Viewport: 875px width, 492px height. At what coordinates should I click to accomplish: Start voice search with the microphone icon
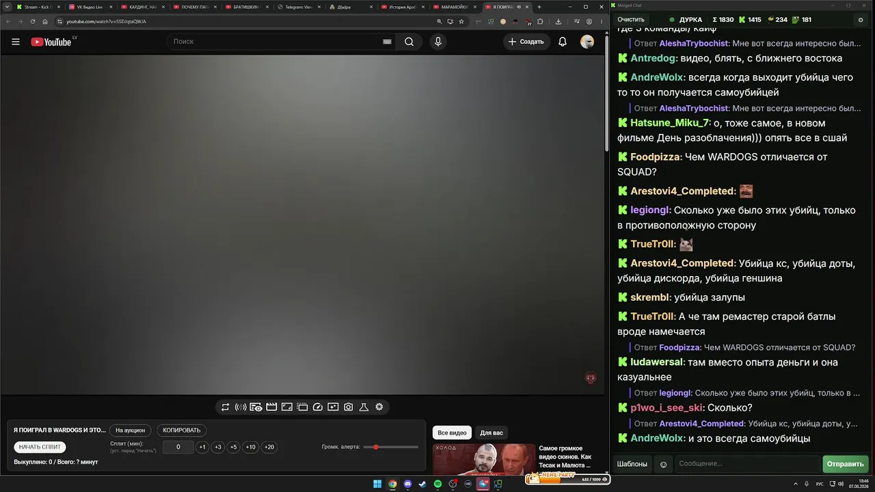pyautogui.click(x=438, y=42)
